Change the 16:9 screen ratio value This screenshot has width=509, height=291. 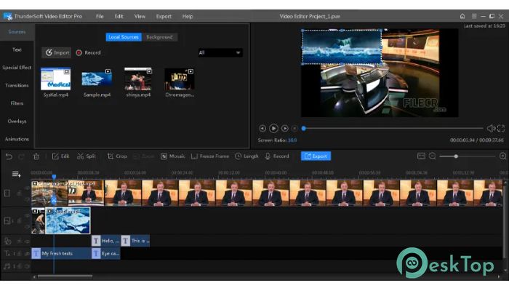(x=292, y=140)
